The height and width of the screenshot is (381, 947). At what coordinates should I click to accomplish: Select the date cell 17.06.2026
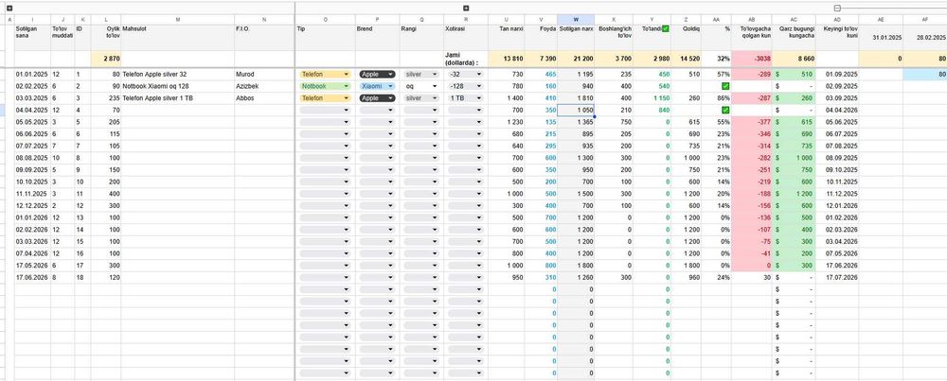pos(32,277)
